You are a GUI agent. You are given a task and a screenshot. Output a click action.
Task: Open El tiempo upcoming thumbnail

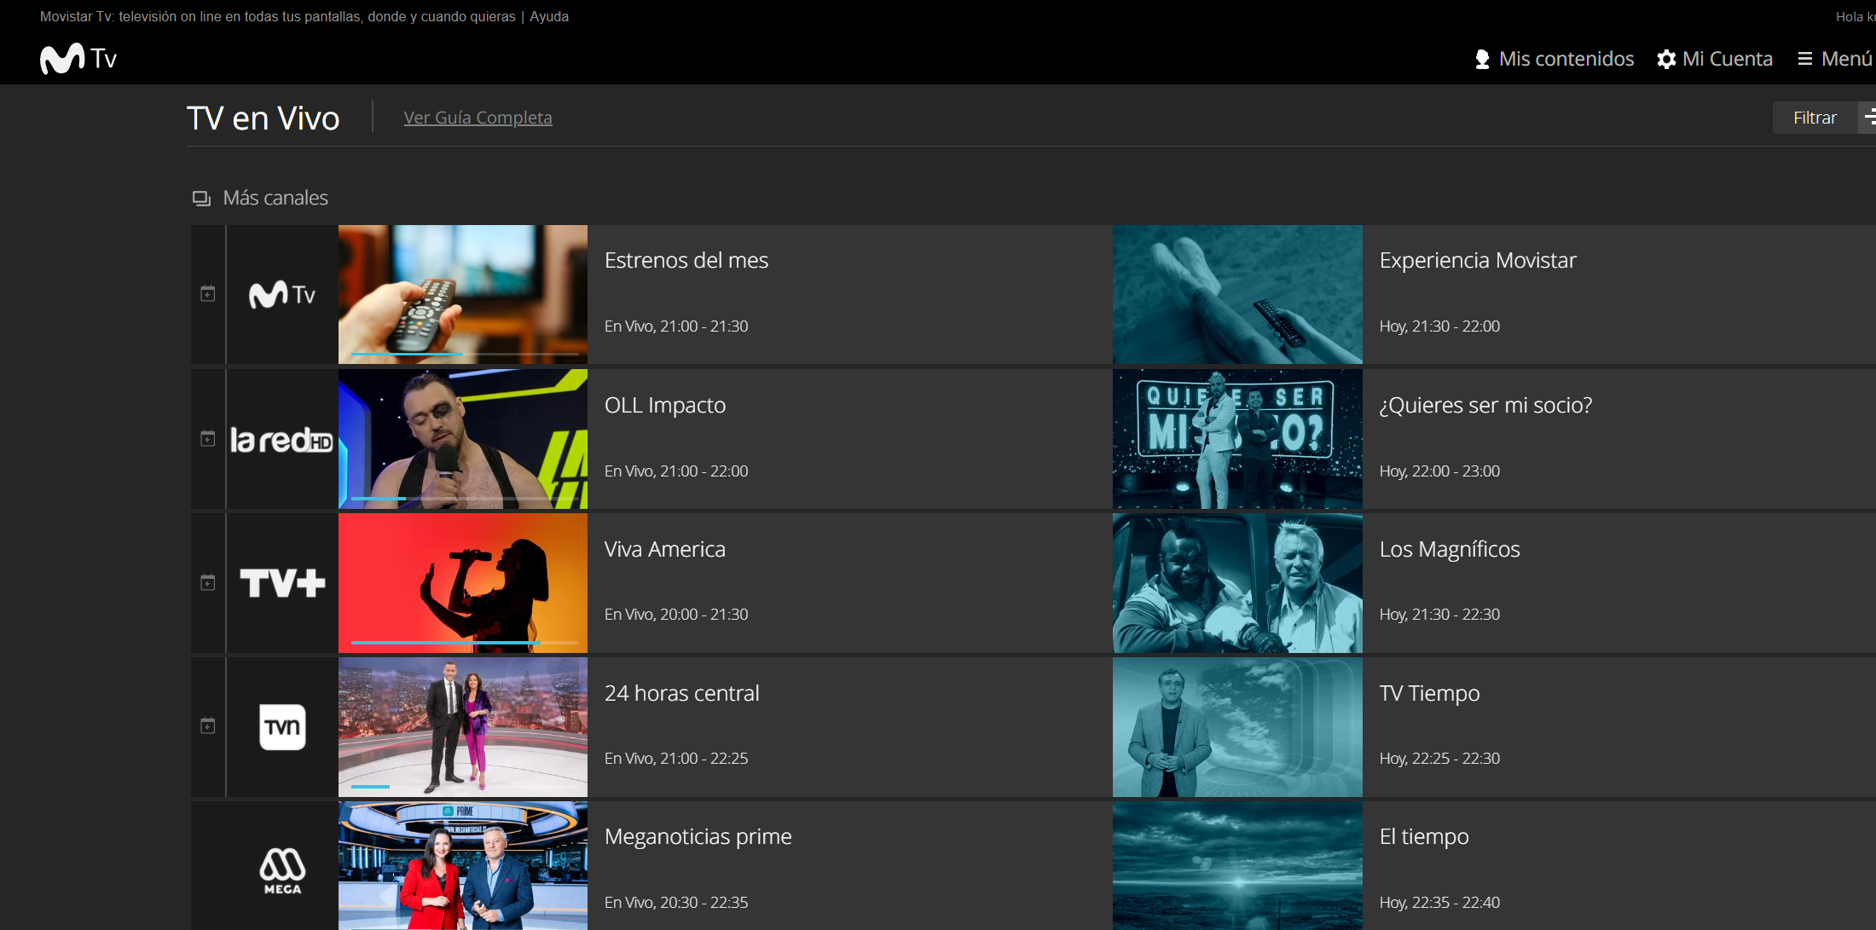pos(1237,865)
